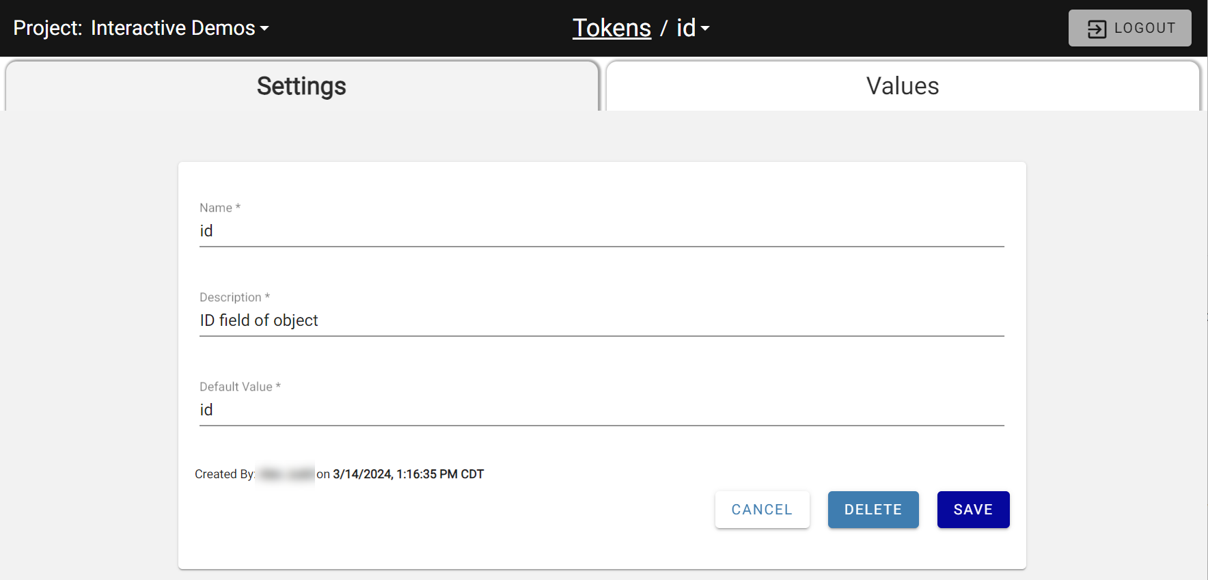The image size is (1208, 580).
Task: Focus the Default Value input
Action: tap(601, 410)
